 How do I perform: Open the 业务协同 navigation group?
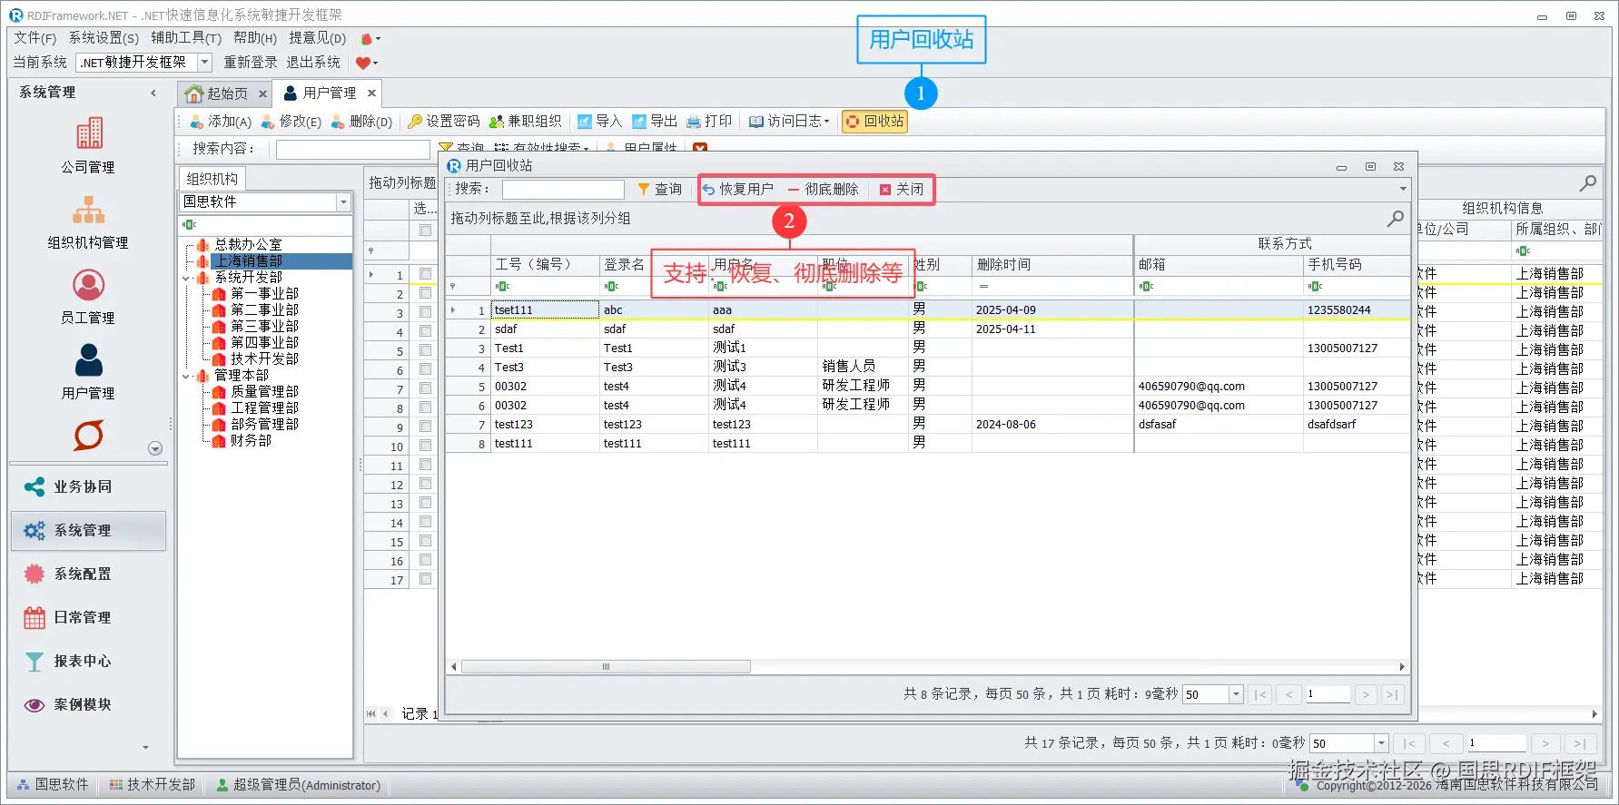point(88,486)
